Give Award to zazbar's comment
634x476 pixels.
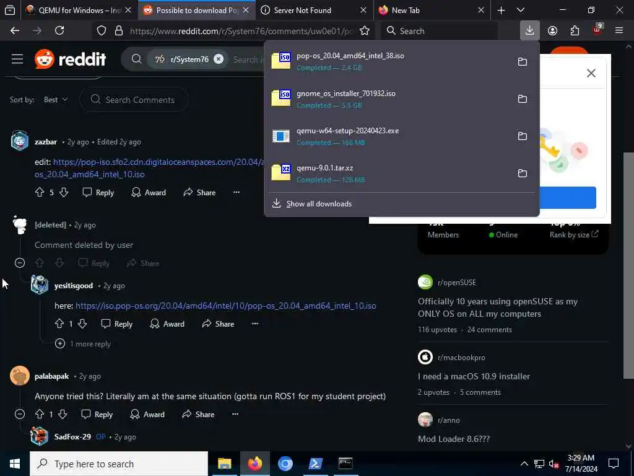[149, 192]
